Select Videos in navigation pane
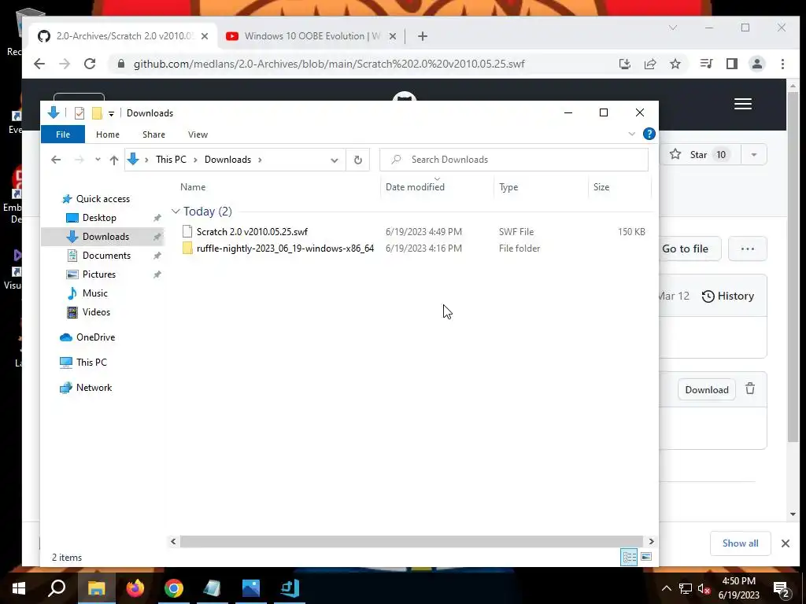Viewport: 806px width, 604px height. 96,313
